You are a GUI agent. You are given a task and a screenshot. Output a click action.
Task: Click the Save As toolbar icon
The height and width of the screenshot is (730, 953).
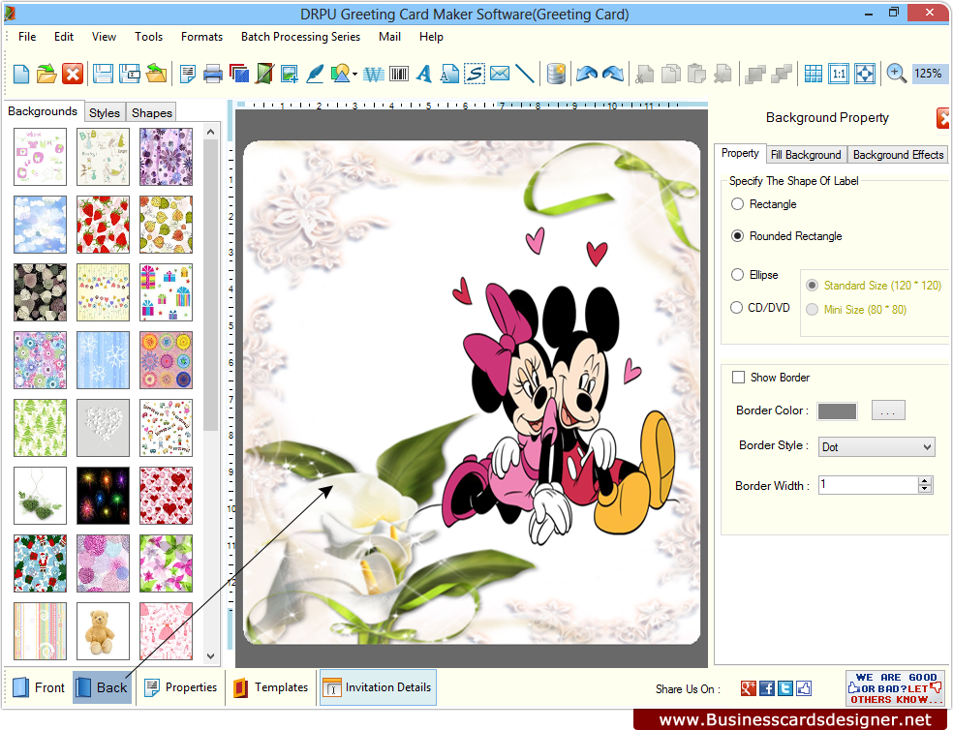point(130,75)
